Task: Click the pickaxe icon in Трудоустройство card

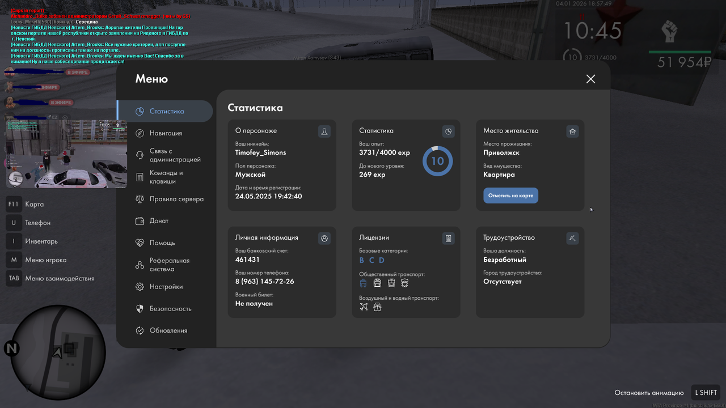Action: [x=572, y=239]
